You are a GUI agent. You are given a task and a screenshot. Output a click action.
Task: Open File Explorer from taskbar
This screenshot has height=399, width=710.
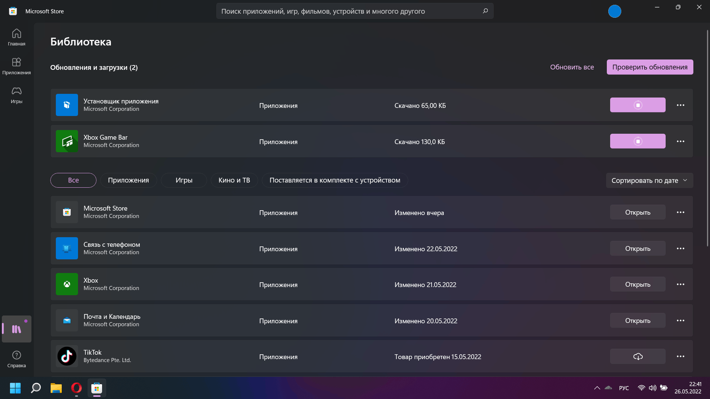(x=56, y=388)
